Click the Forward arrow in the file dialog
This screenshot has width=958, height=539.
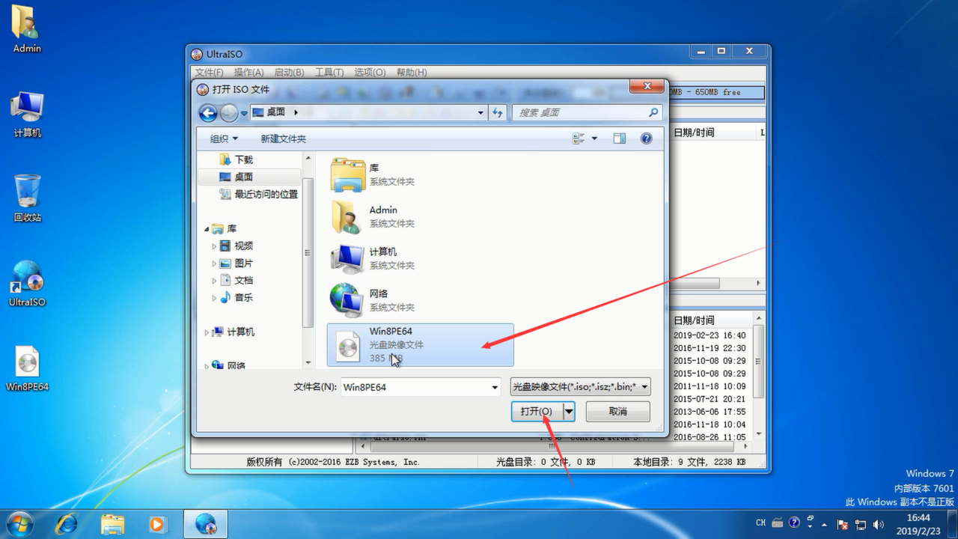click(x=229, y=113)
